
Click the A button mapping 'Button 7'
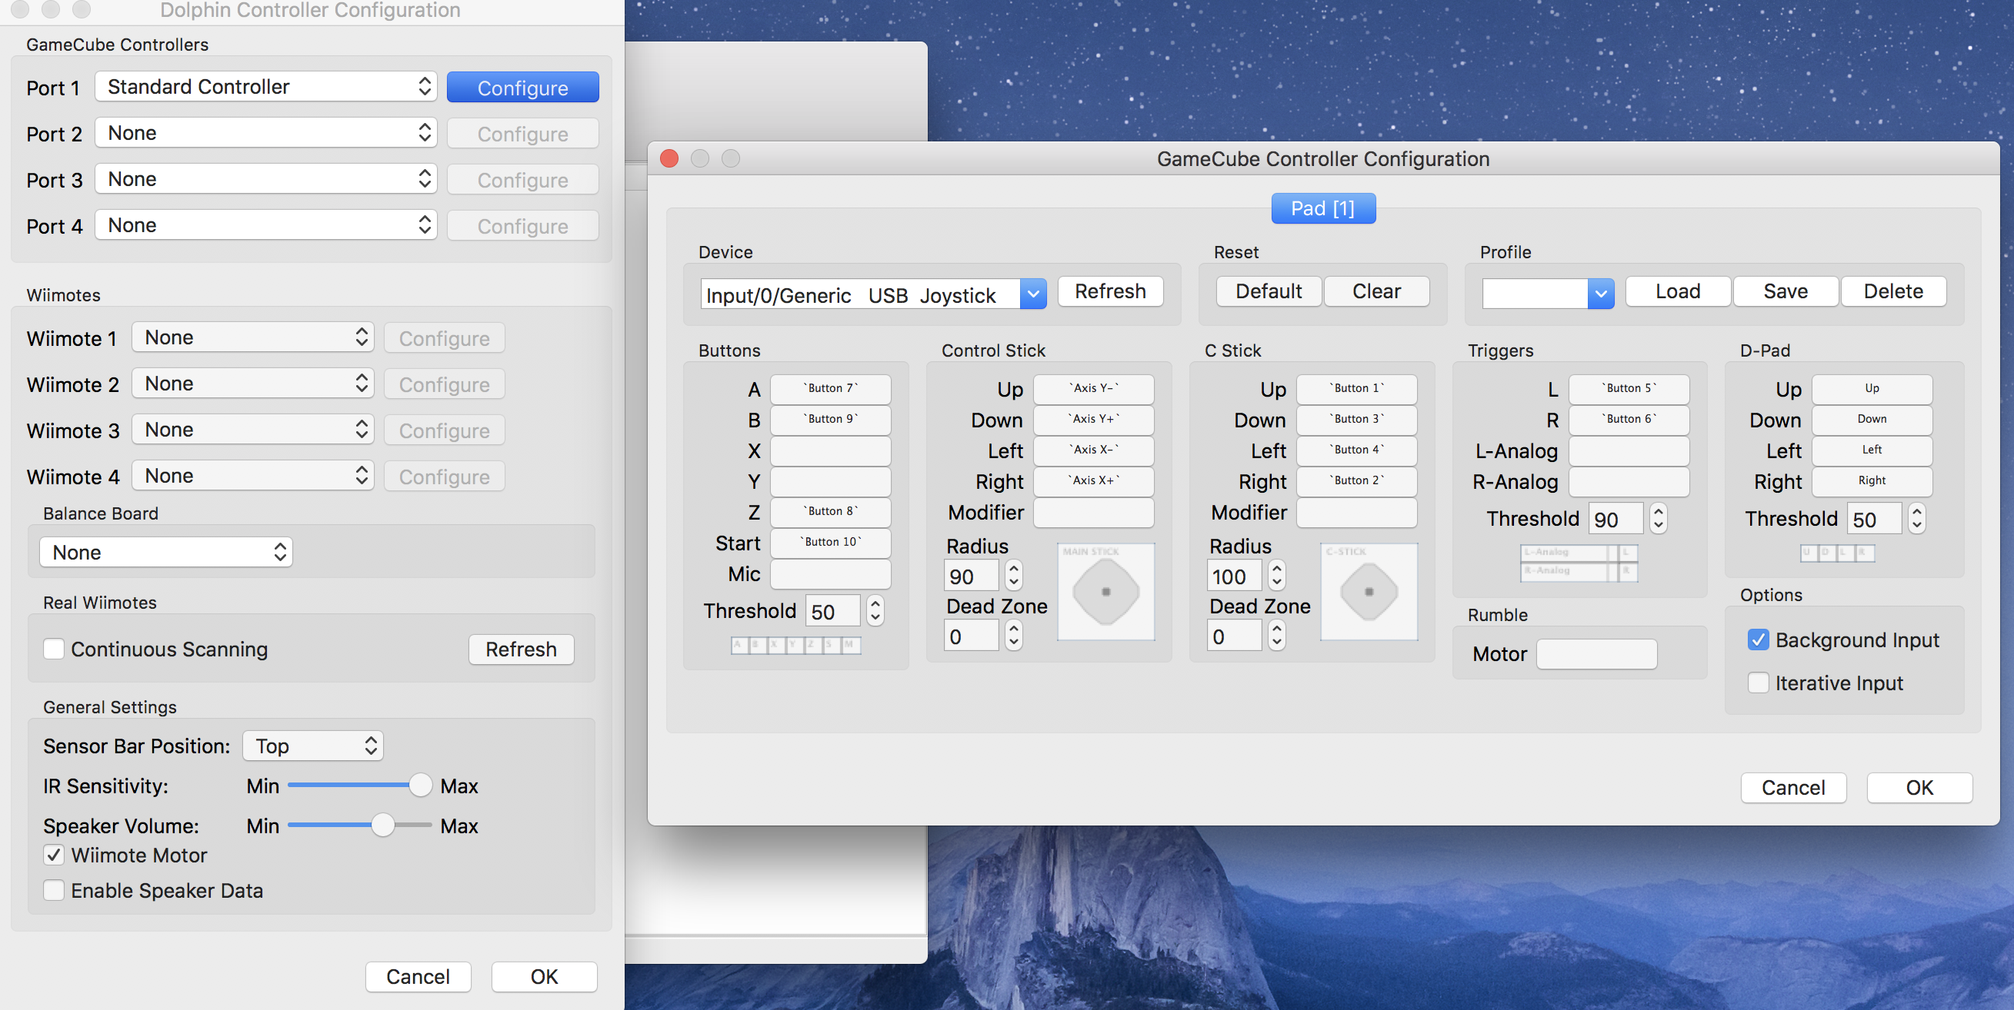tap(830, 388)
